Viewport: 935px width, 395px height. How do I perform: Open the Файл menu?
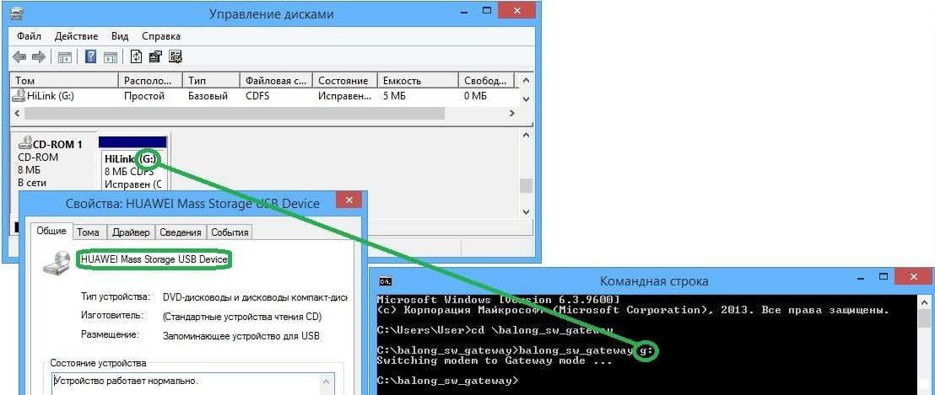click(29, 36)
